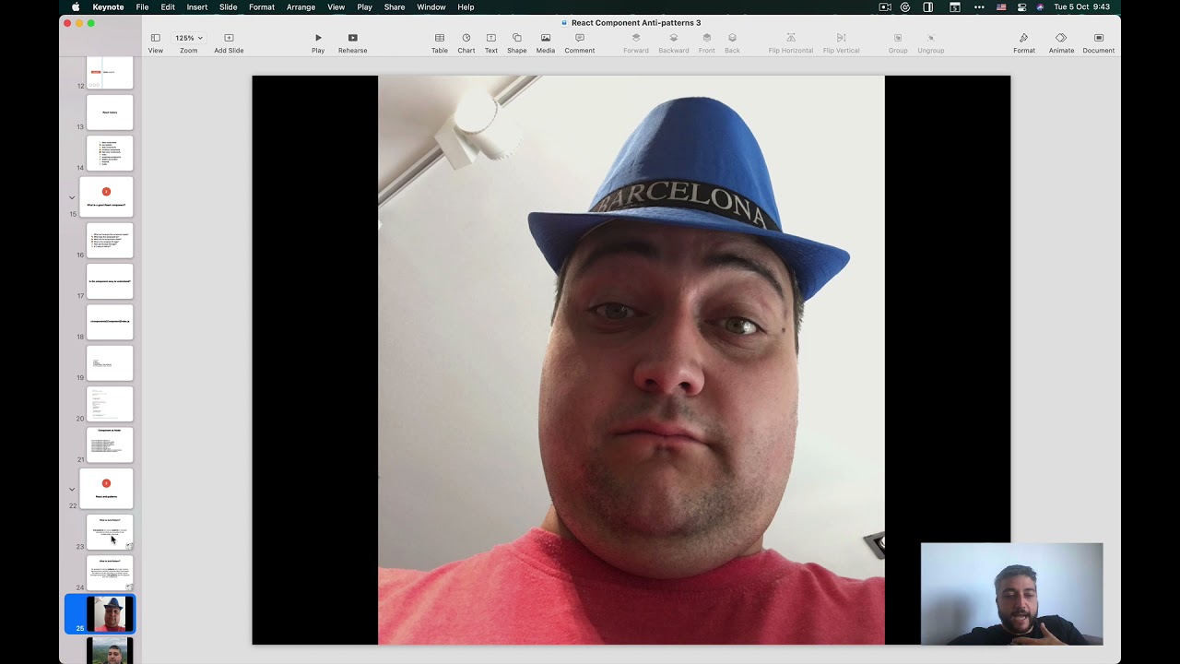
Task: Click the calendar menu bar icon
Action: tap(955, 7)
